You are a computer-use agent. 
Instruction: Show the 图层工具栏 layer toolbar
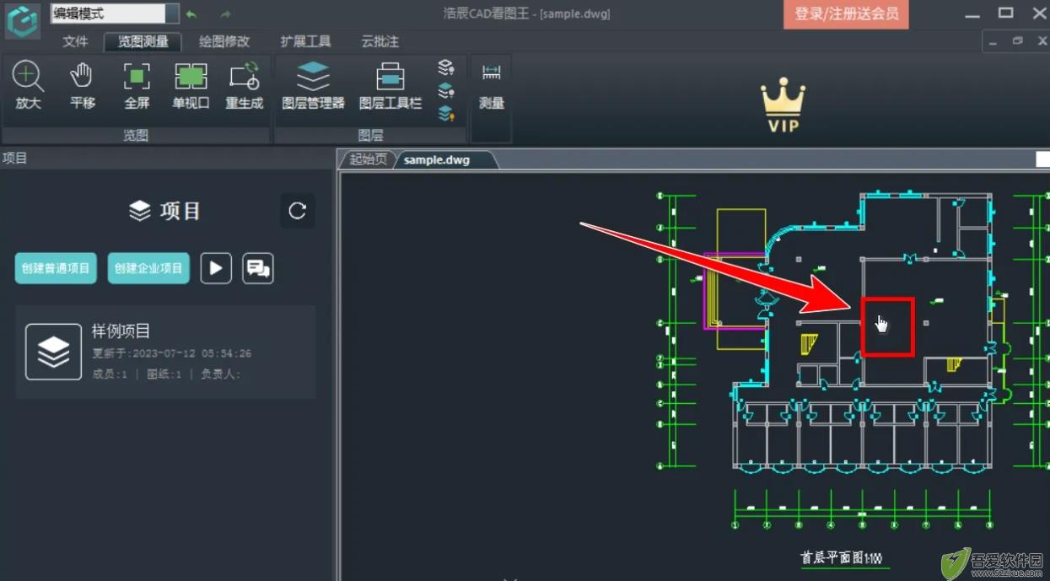[x=390, y=86]
